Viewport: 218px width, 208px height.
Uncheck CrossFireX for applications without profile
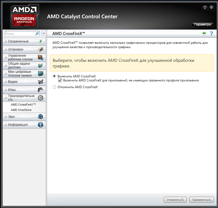pyautogui.click(x=60, y=80)
